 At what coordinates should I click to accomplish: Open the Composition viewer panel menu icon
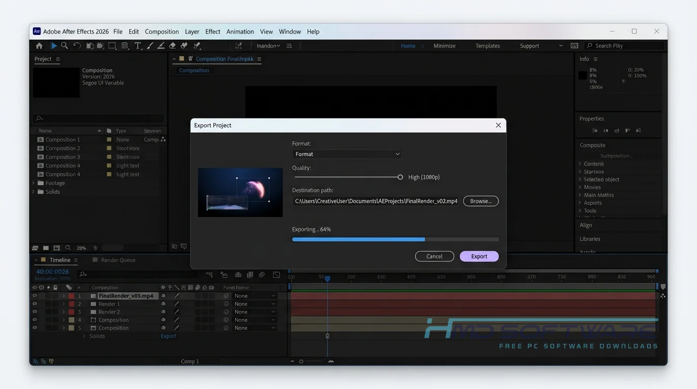(259, 59)
